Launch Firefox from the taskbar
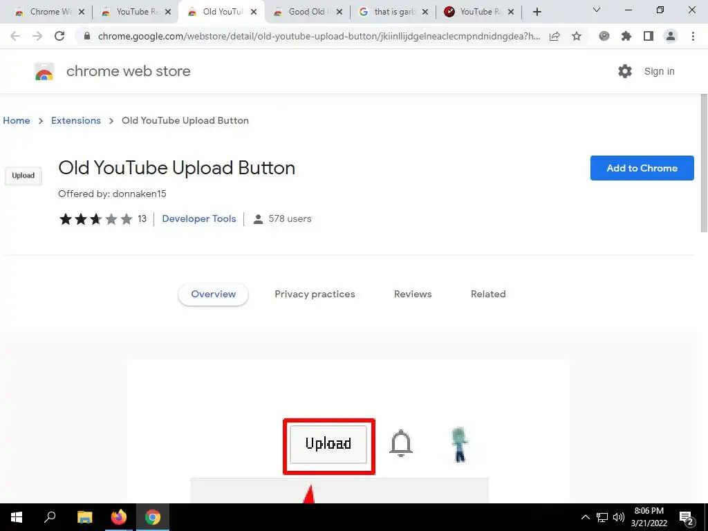Image resolution: width=708 pixels, height=531 pixels. coord(119,517)
